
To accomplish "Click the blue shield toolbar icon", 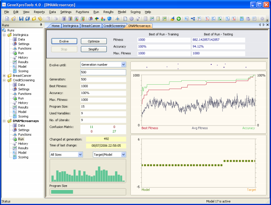I will pos(109,19).
